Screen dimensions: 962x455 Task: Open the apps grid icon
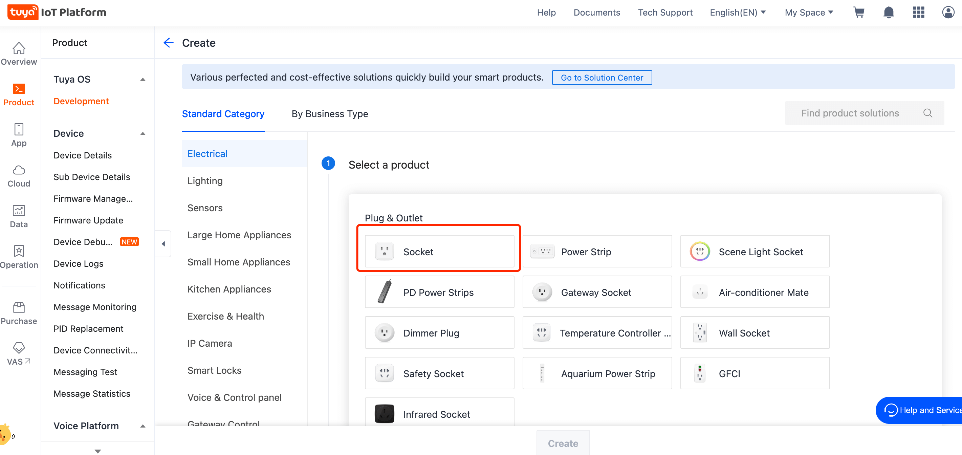[x=918, y=12]
